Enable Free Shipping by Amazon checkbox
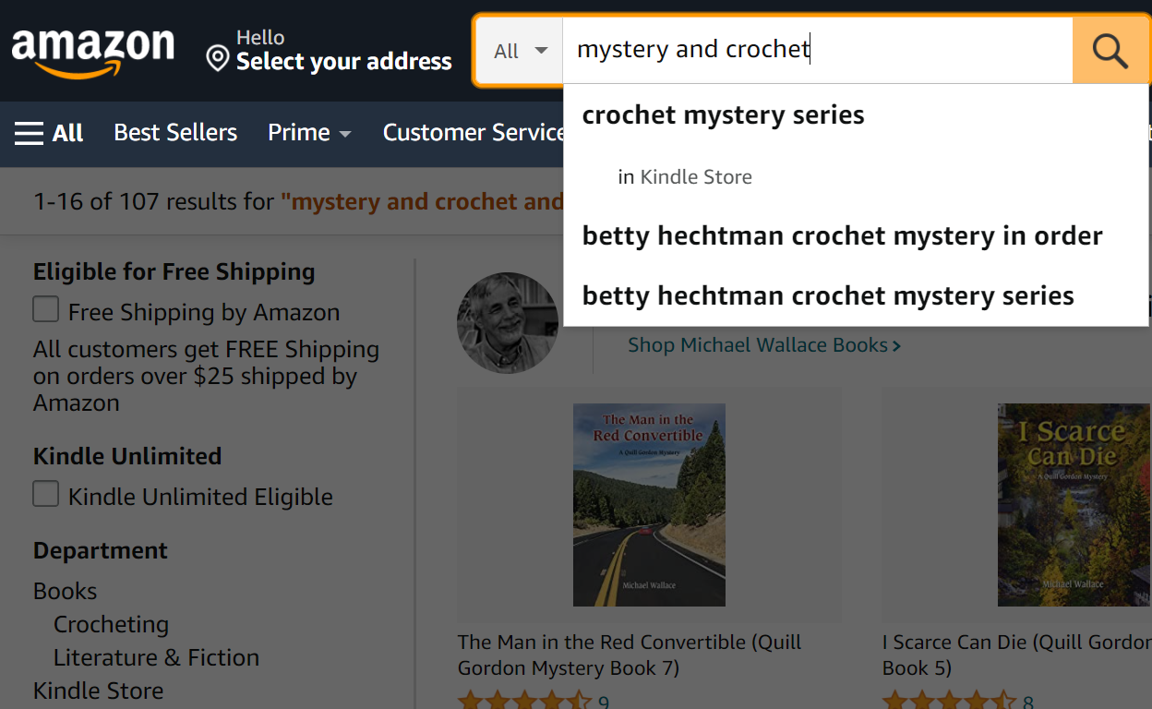The image size is (1152, 709). (46, 310)
